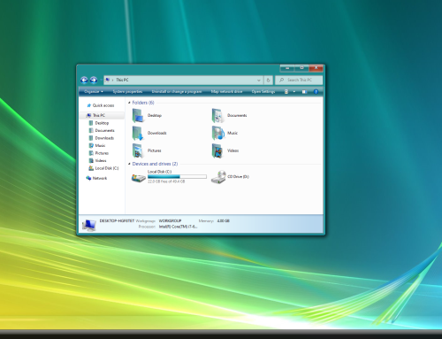Select Downloads in the navigation pane

tap(104, 138)
